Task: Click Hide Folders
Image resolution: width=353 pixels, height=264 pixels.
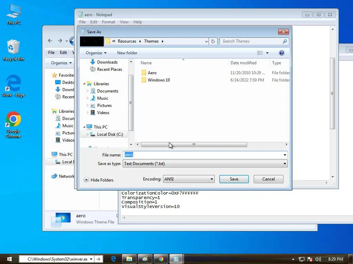Action: [x=98, y=180]
